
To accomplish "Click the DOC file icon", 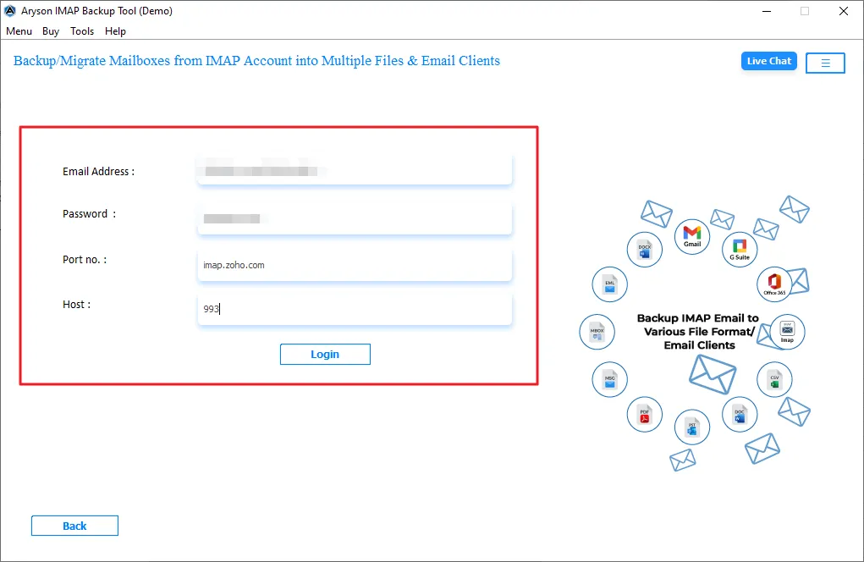I will (x=740, y=415).
